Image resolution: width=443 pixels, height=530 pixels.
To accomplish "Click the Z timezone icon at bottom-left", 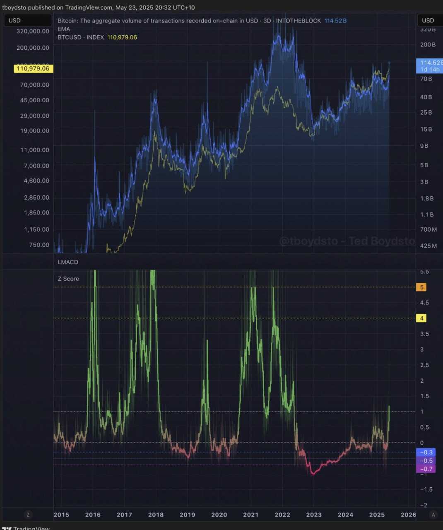I will pyautogui.click(x=28, y=515).
